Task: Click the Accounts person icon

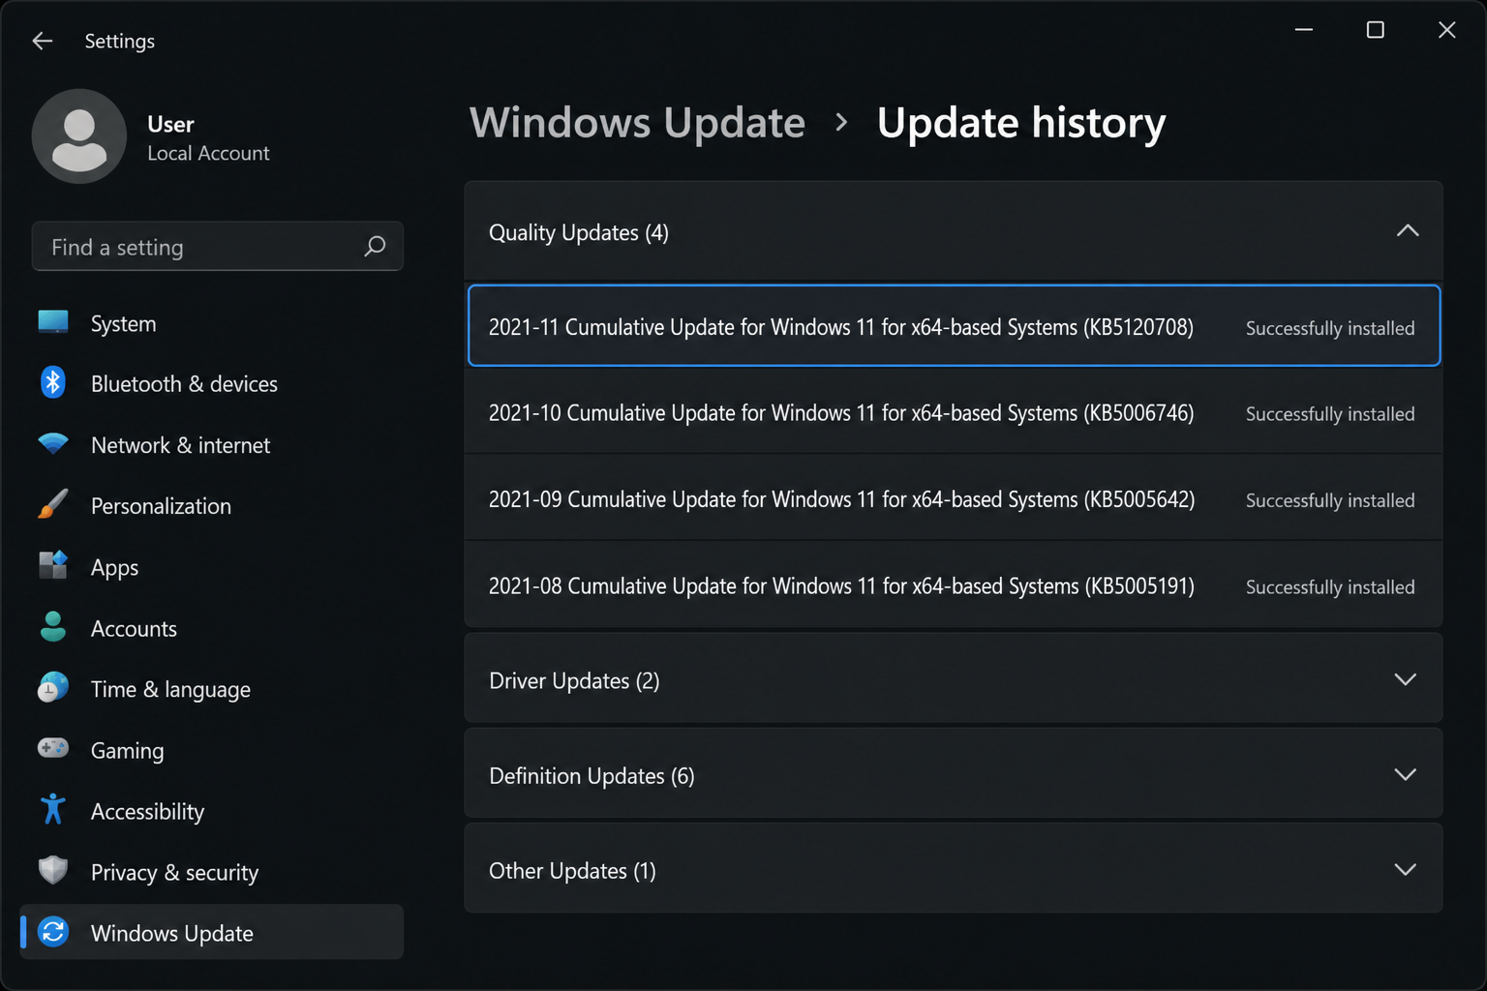Action: point(53,627)
